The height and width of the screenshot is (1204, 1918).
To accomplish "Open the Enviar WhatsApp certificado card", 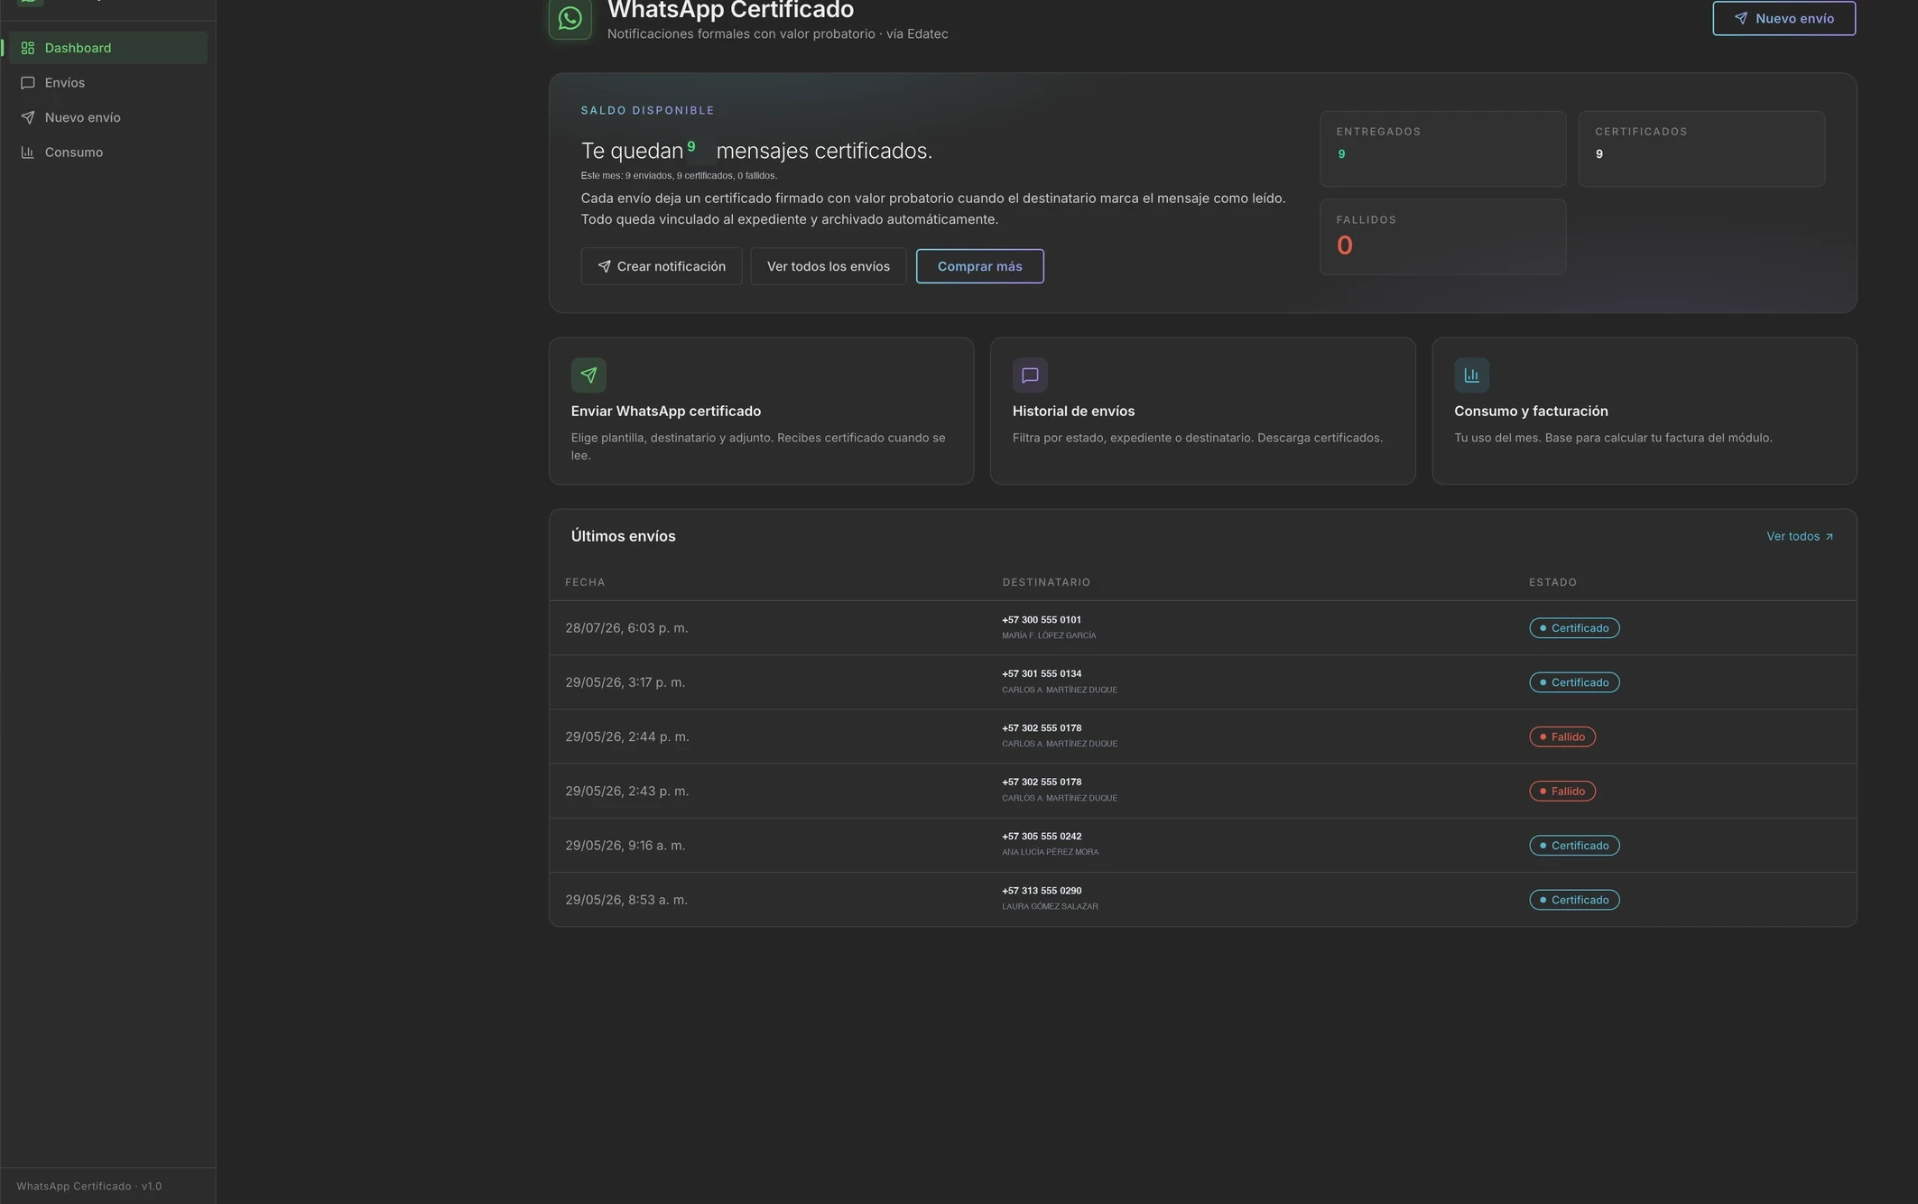I will tap(762, 412).
